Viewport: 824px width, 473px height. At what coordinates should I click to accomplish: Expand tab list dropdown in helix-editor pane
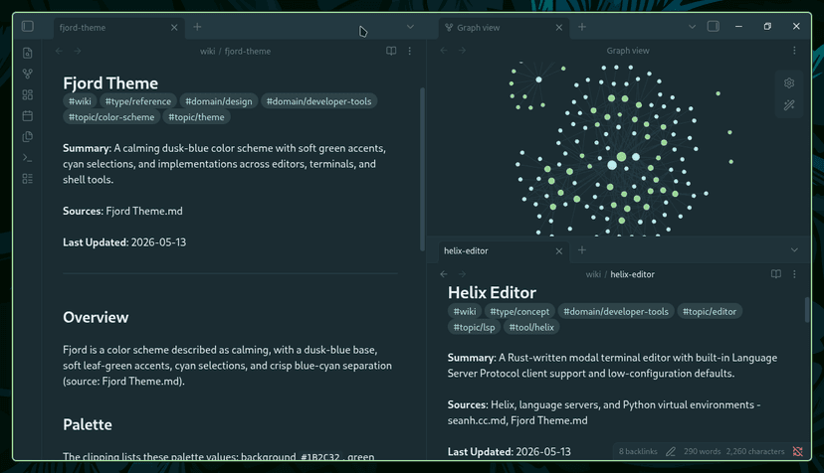coord(794,250)
